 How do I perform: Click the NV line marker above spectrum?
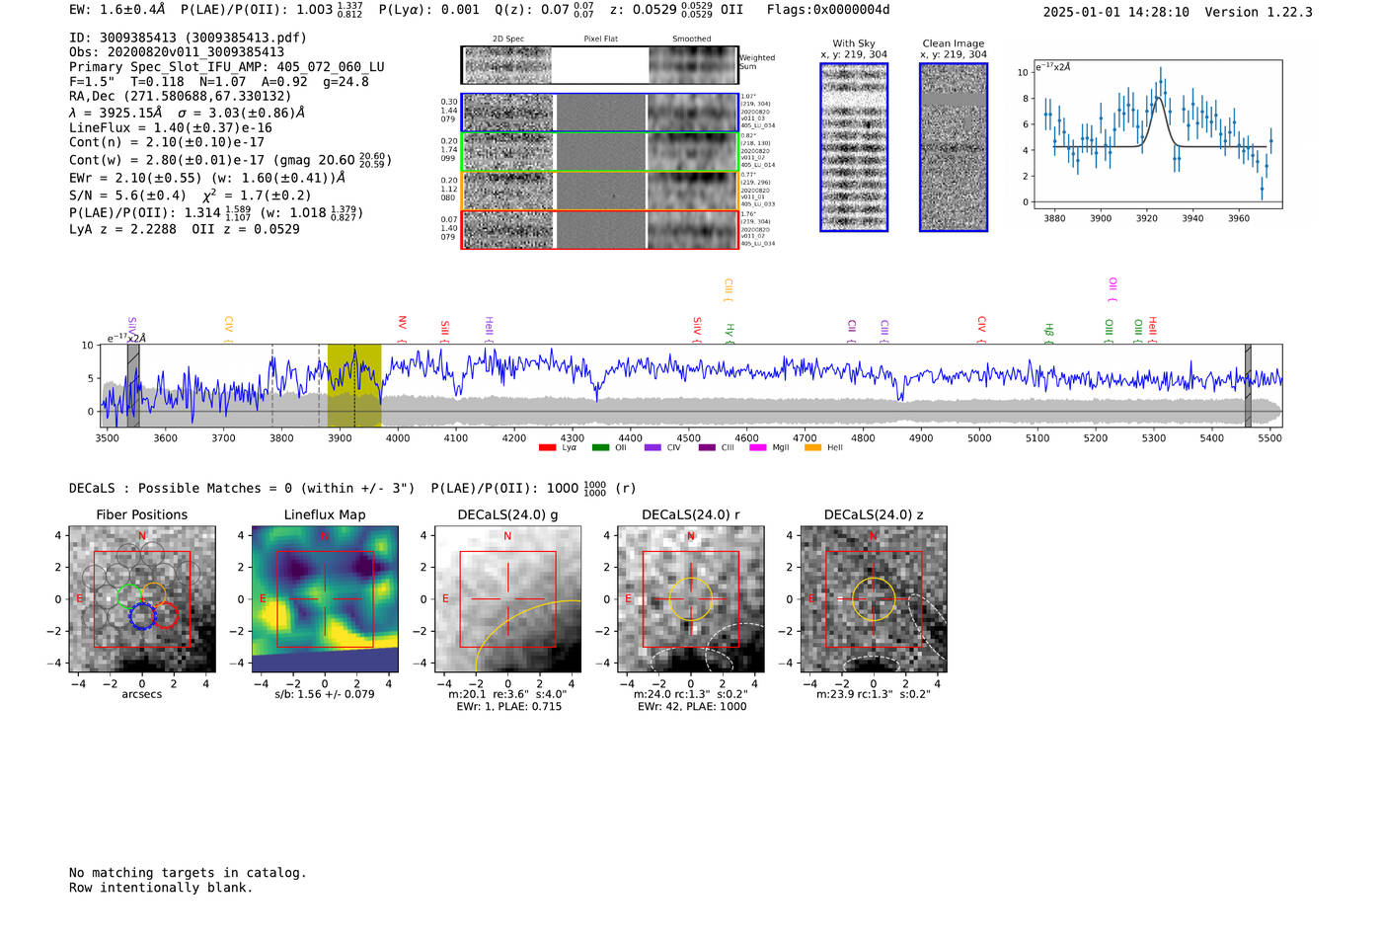402,329
